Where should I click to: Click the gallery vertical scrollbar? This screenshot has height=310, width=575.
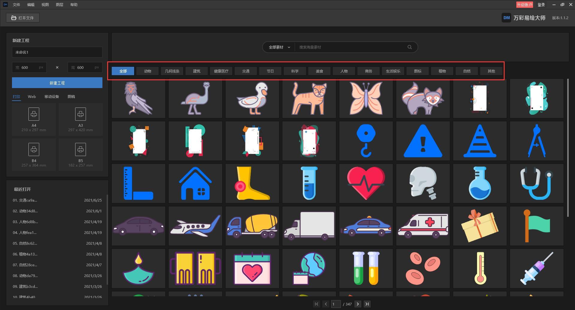click(568, 148)
